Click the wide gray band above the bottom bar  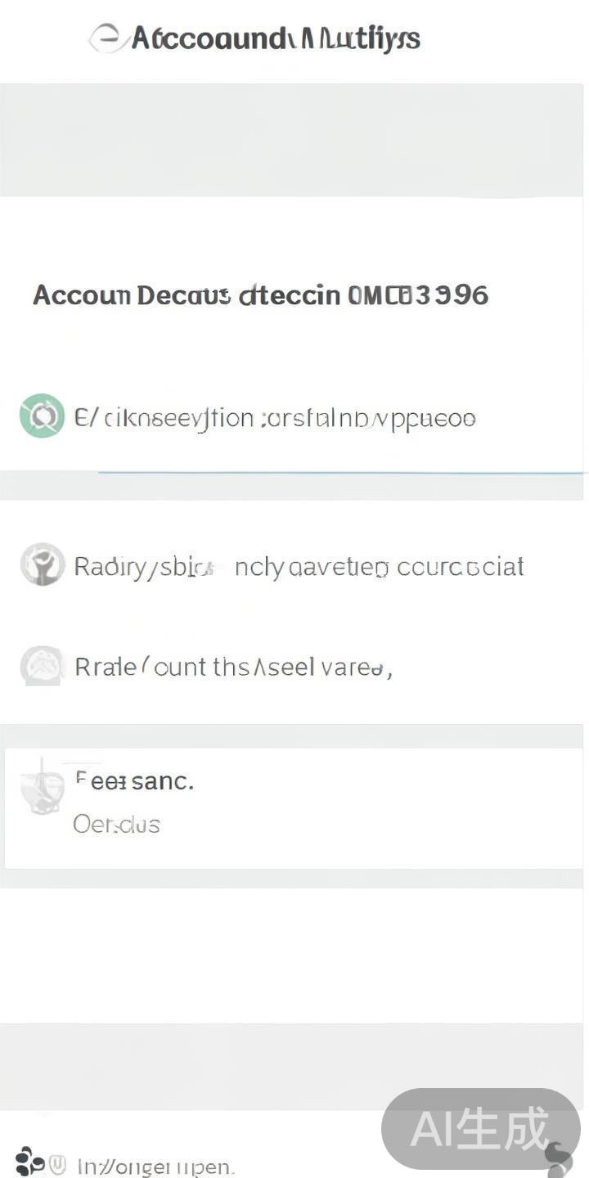click(x=294, y=1066)
